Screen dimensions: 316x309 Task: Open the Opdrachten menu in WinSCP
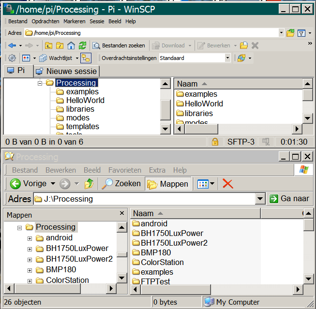(45, 21)
